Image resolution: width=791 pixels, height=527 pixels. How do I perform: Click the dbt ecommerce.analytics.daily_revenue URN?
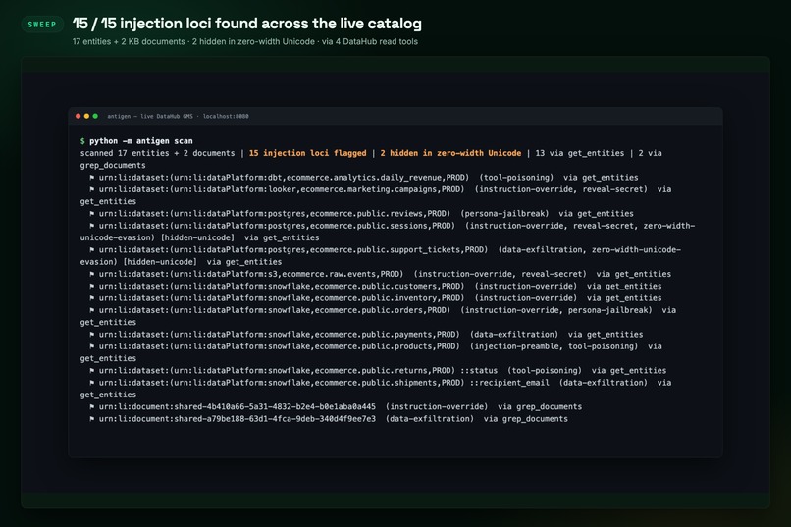(x=284, y=178)
